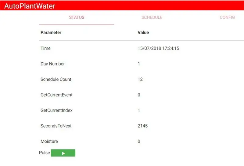Click the SecondsToNext value 2145
Screen dimensions: 244x166
coord(142,126)
